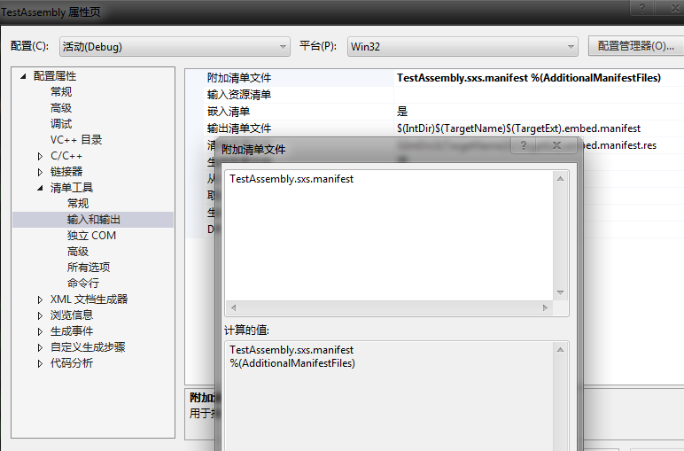The height and width of the screenshot is (451, 684).
Task: Collapse the 清单工具 tree node
Action: [40, 188]
